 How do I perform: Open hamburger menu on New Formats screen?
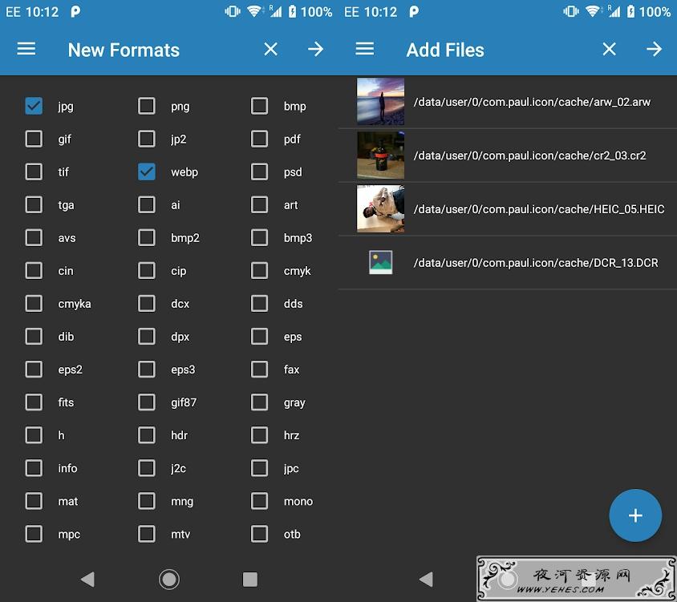[26, 49]
